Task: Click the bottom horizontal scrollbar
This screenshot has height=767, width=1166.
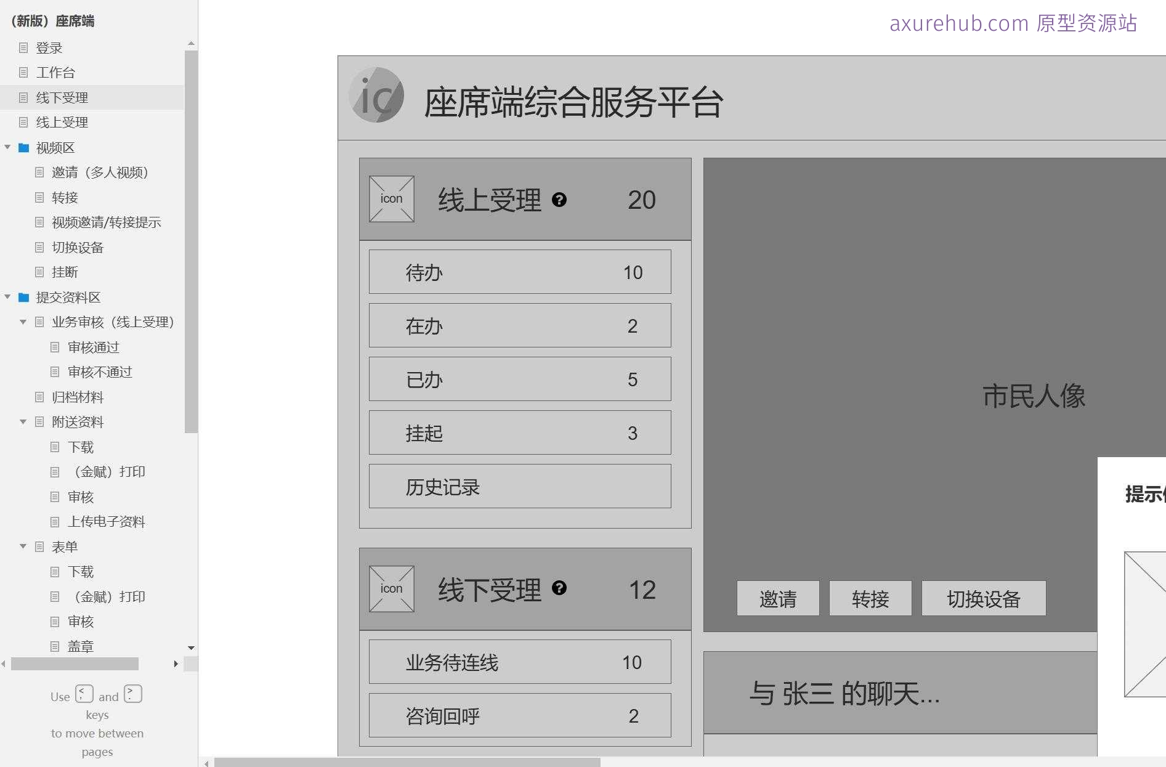Action: coord(407,763)
